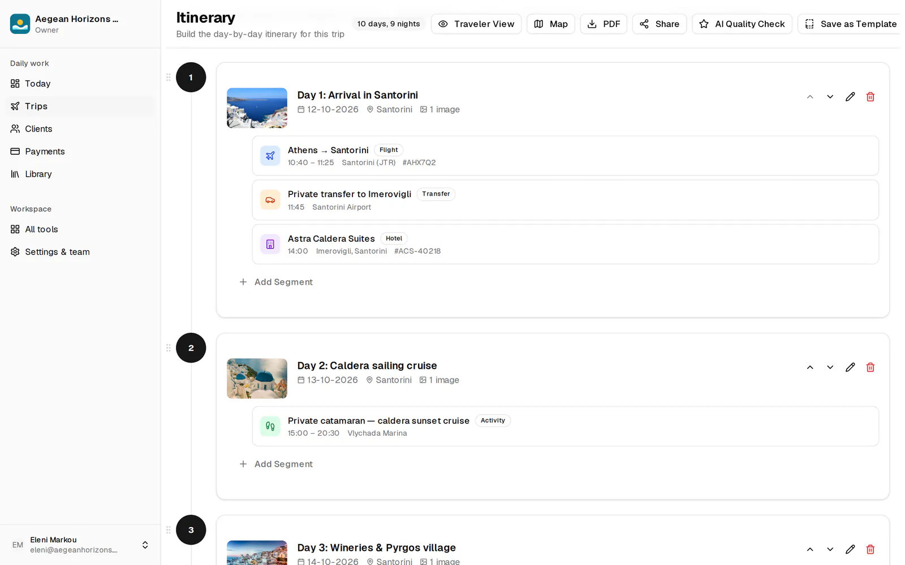The height and width of the screenshot is (565, 905).
Task: Click the hotel building icon for Astra Caldera Suites
Action: 270,244
